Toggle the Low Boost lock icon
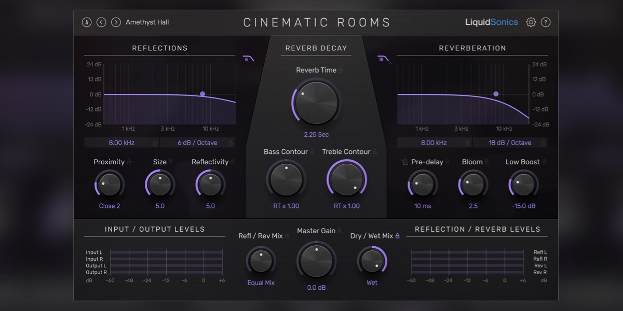The width and height of the screenshot is (623, 311). [544, 162]
